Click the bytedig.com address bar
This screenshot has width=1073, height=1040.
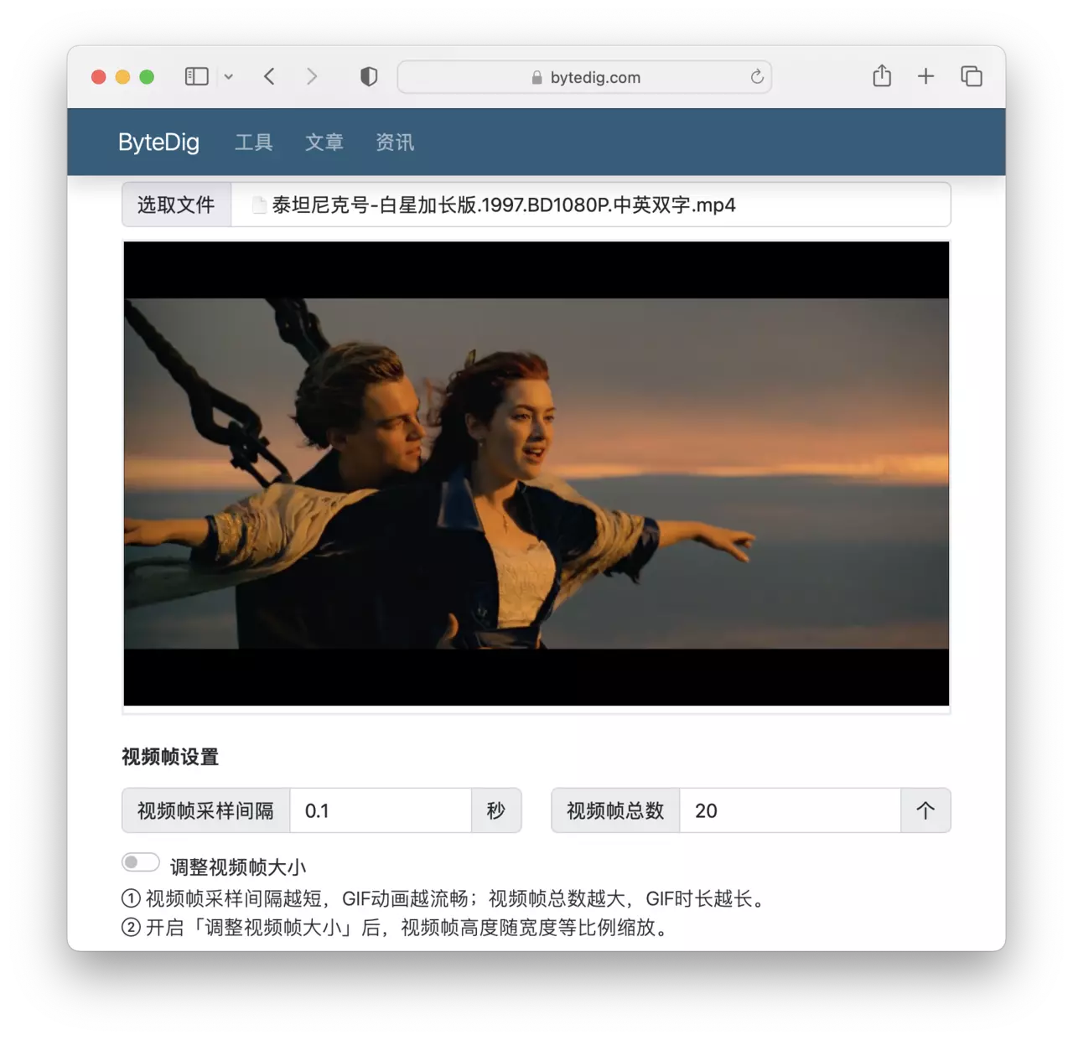coord(584,77)
